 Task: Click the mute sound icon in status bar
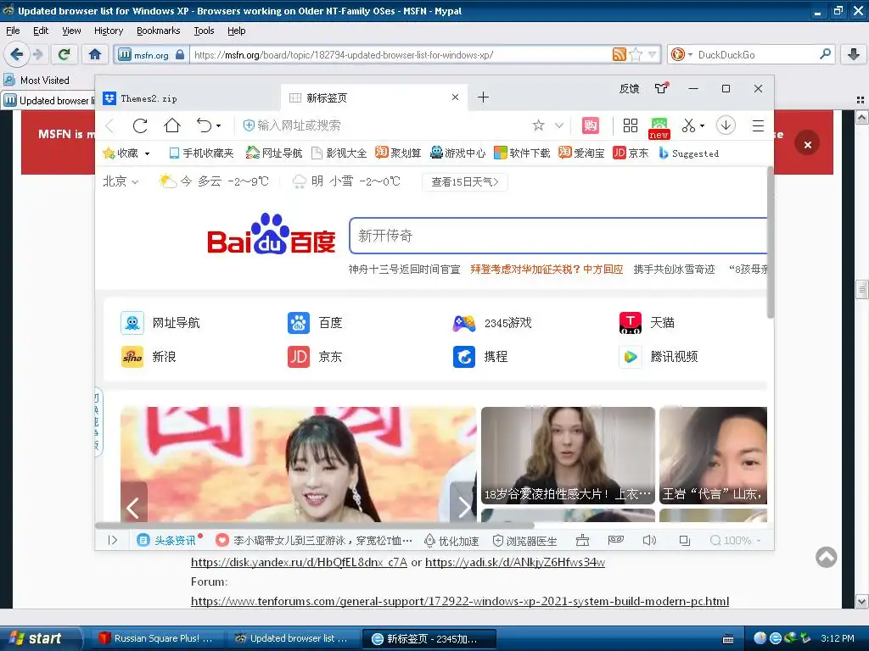click(649, 540)
